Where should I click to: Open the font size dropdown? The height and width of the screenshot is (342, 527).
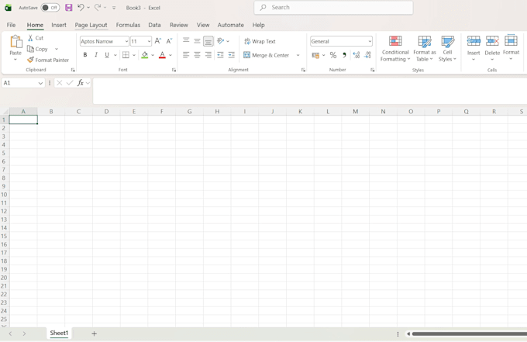pos(150,41)
